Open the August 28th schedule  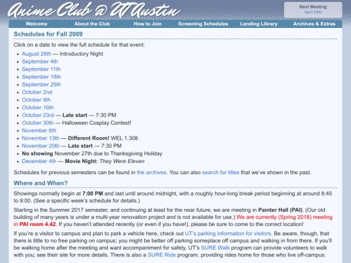click(36, 54)
